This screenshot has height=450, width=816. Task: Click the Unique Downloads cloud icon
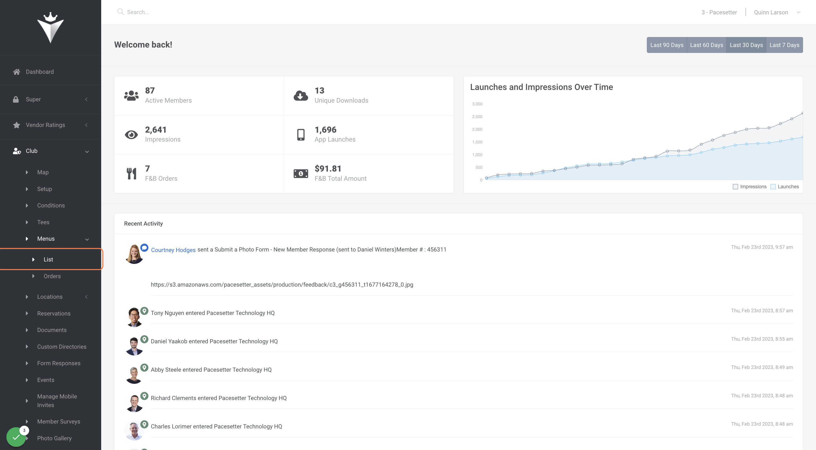(x=301, y=95)
